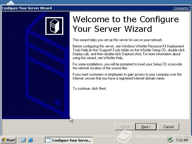Click the window icon on the taskbar button
The image size is (192, 144).
point(49,140)
